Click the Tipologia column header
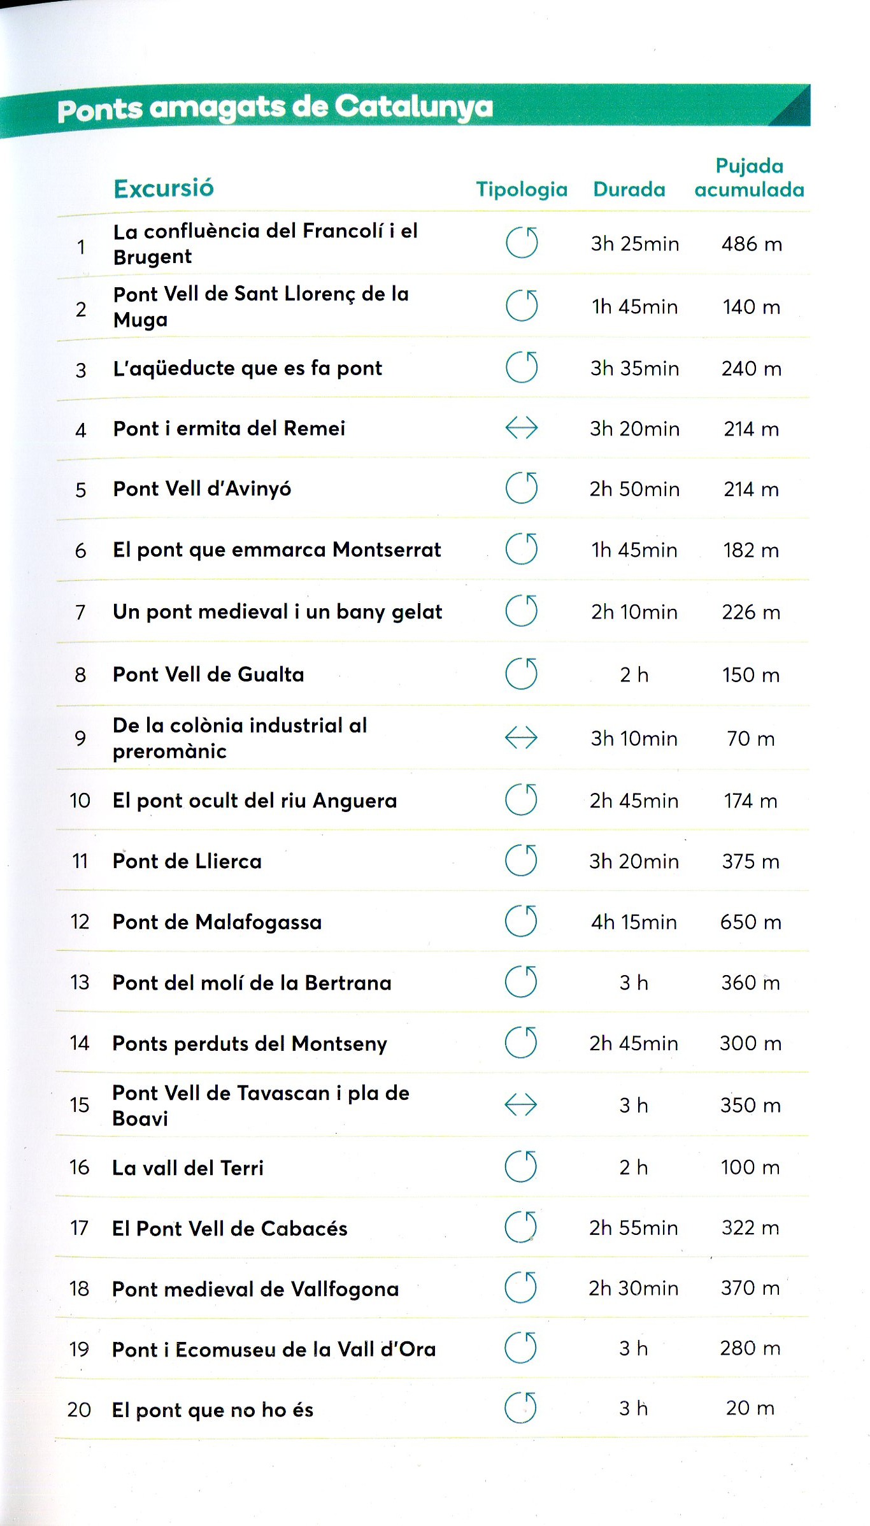870x1526 pixels. pyautogui.click(x=522, y=189)
